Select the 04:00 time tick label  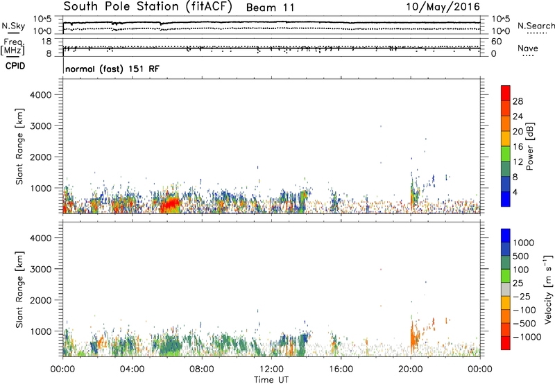[x=132, y=369]
